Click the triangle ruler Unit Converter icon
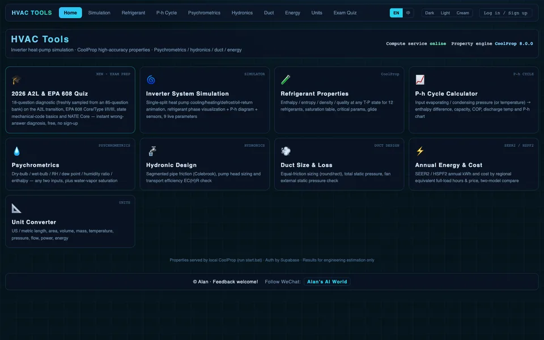The image size is (544, 340). pos(16,208)
